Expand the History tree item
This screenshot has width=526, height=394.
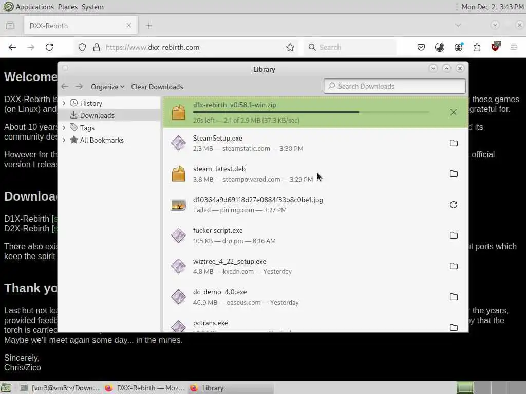[64, 103]
